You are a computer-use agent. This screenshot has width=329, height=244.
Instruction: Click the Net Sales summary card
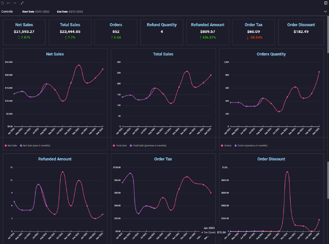click(24, 31)
